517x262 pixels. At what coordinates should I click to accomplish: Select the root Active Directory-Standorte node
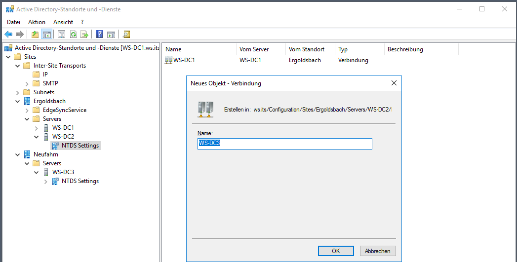point(82,48)
